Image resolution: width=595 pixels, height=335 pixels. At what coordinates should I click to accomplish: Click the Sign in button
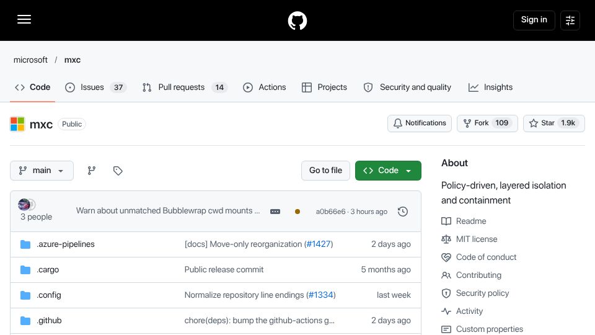pyautogui.click(x=534, y=20)
